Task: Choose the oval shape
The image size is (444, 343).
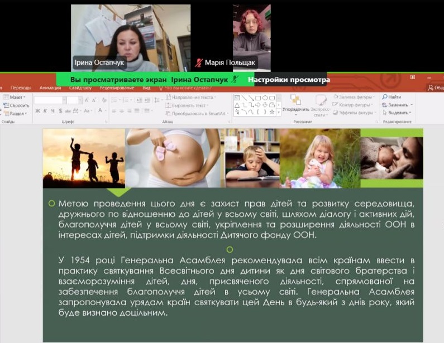Action: [265, 98]
